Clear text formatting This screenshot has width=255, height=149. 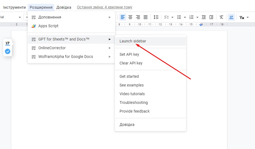221,17
